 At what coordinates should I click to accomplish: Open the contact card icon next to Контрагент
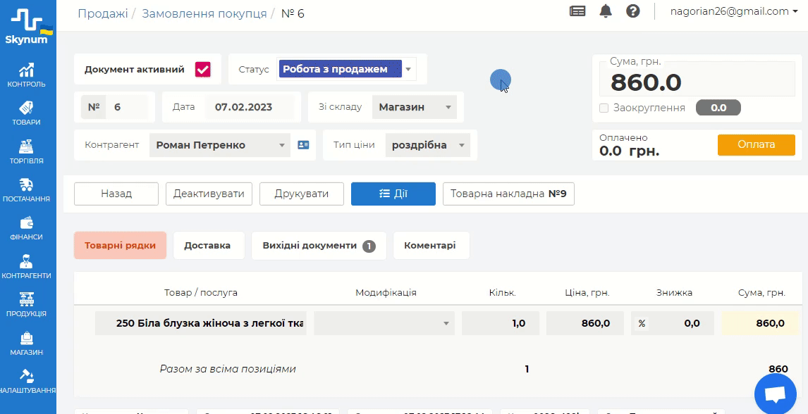[303, 145]
